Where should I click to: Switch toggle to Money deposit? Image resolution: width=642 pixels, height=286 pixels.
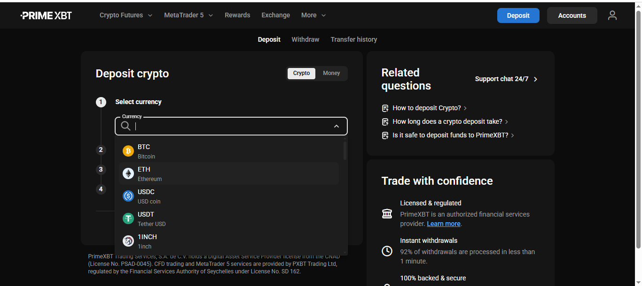coord(331,73)
